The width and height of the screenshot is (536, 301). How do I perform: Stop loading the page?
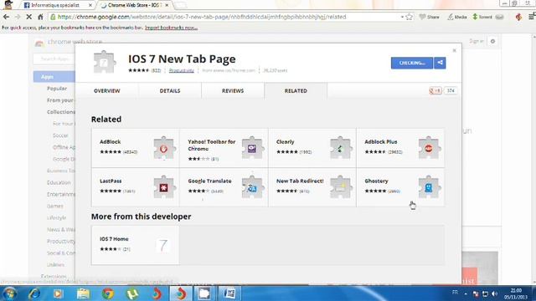click(29, 17)
